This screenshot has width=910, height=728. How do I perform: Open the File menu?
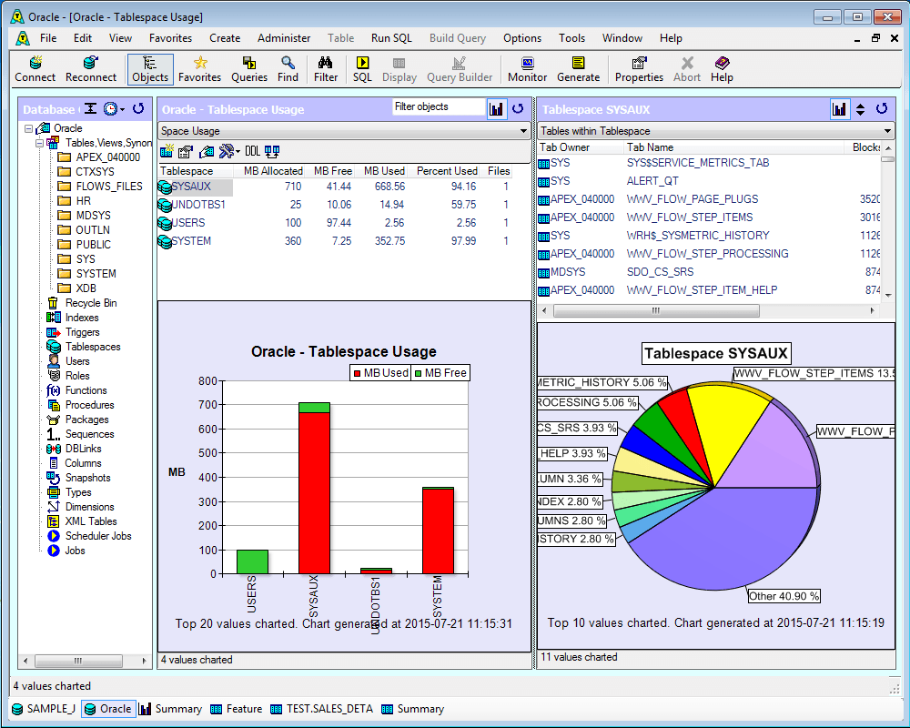[x=48, y=38]
